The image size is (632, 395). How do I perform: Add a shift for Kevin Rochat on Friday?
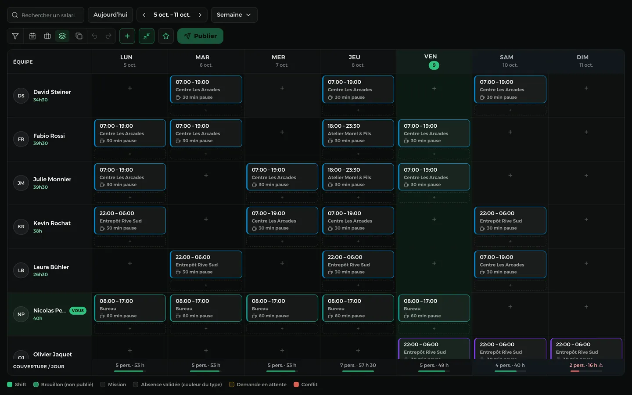[434, 219]
